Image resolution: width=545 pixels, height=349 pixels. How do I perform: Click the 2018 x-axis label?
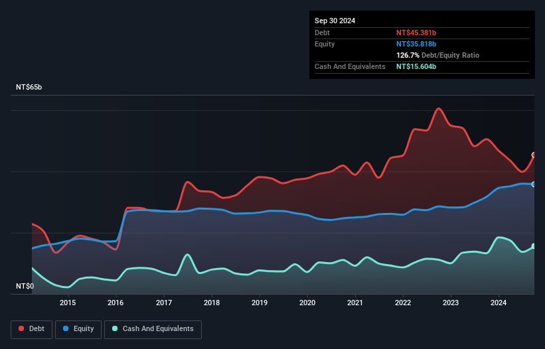(x=212, y=303)
